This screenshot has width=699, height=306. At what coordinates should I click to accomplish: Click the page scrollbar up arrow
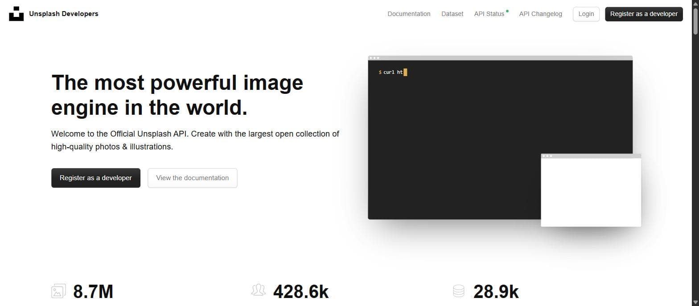pyautogui.click(x=695, y=4)
